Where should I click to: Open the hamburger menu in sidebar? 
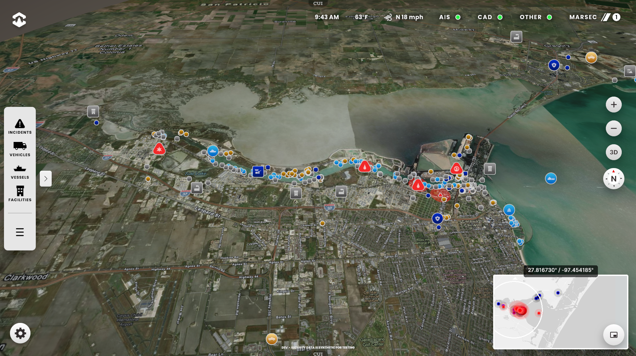(x=20, y=232)
